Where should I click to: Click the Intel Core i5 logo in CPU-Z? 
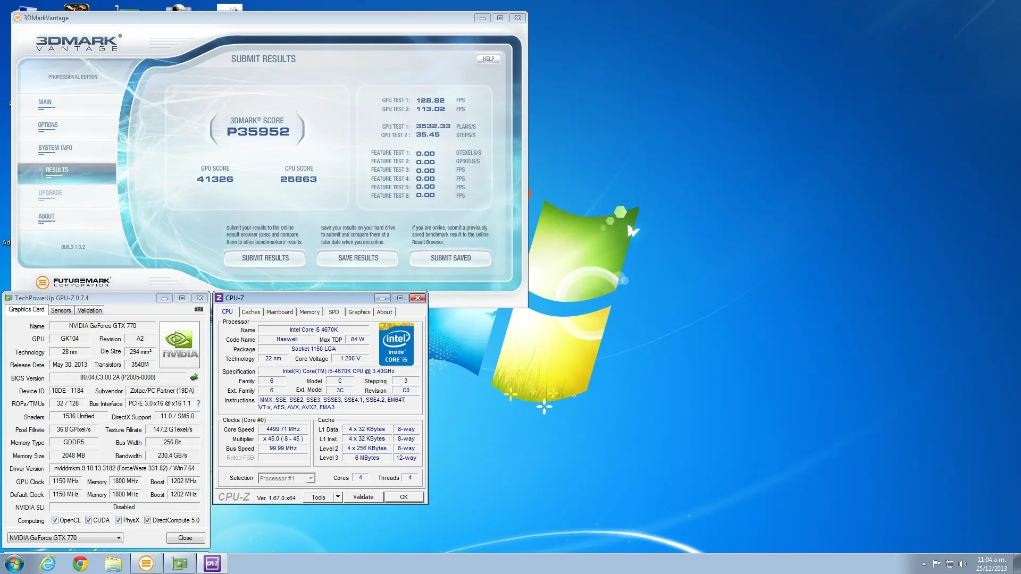pos(396,344)
